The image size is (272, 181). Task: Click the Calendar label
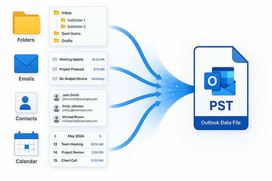point(26,162)
